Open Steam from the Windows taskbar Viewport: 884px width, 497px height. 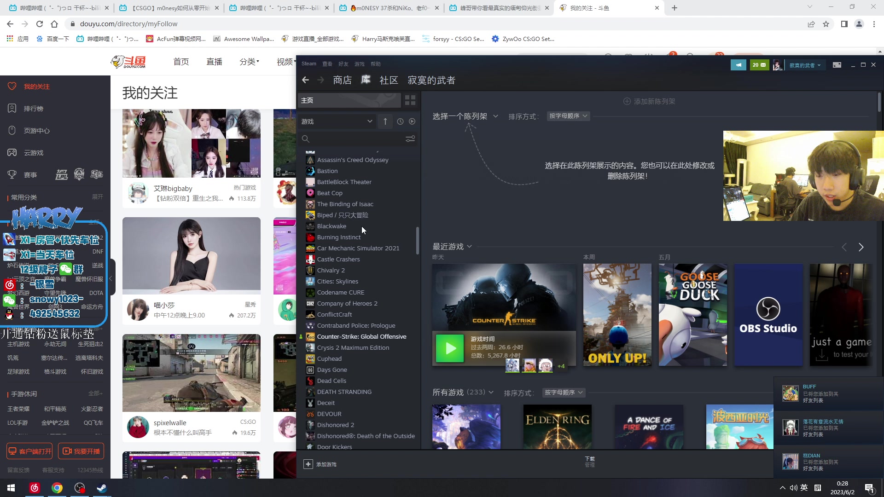pos(102,488)
